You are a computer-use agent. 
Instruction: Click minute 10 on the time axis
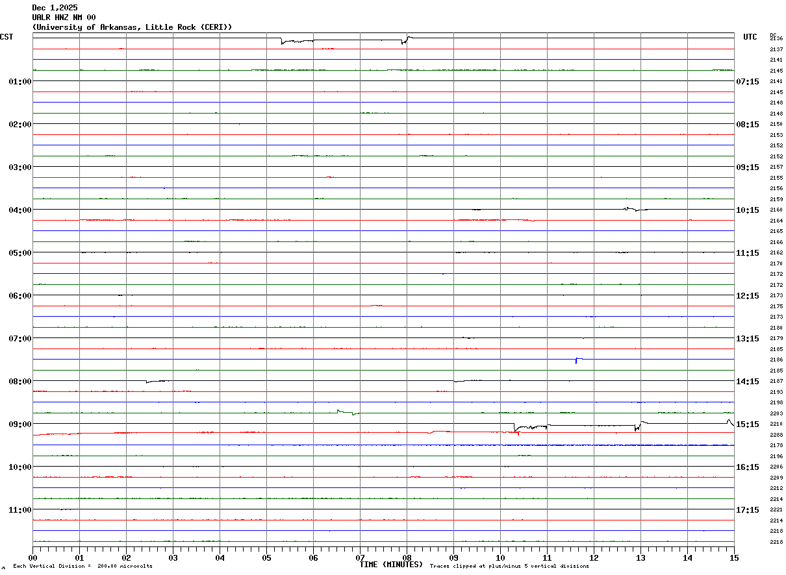point(500,557)
